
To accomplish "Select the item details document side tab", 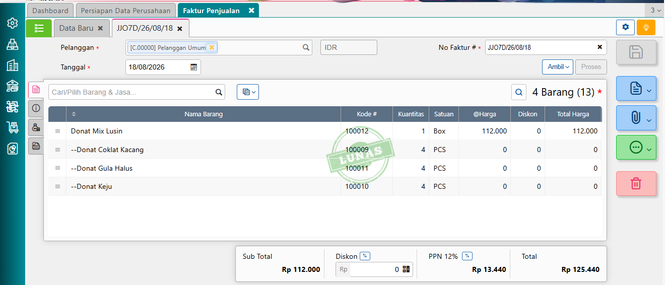I will tap(36, 90).
